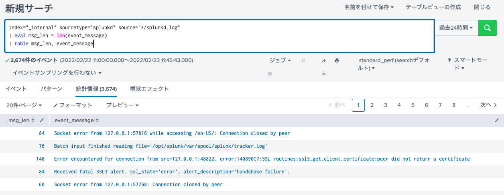Sort by event_message column arrows
504x195 pixels.
coord(97,120)
